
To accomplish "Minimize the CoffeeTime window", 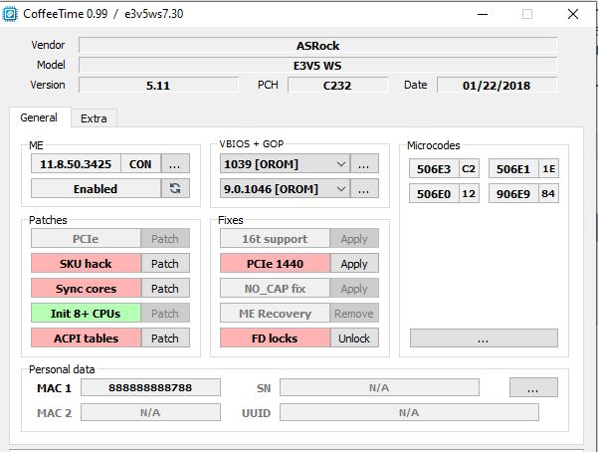I will pyautogui.click(x=483, y=14).
